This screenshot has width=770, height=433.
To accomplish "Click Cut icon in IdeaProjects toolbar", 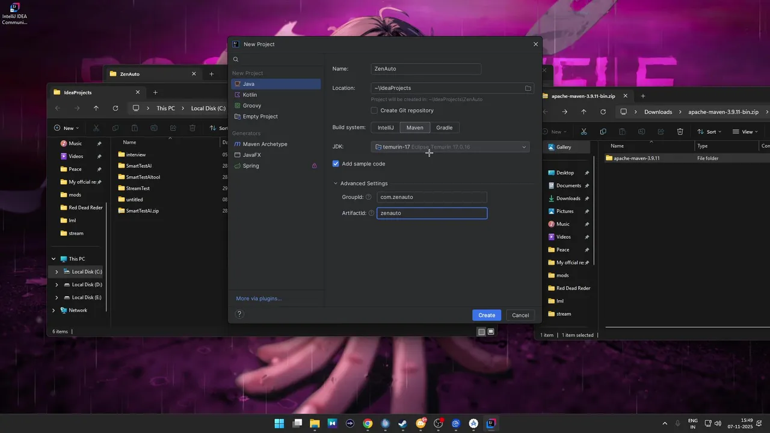I will [96, 128].
